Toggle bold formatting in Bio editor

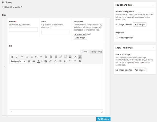[12, 57]
